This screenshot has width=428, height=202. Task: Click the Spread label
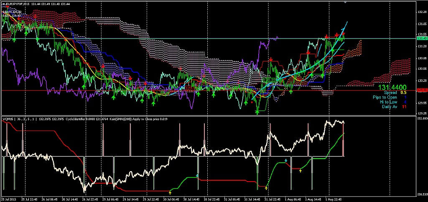point(390,93)
